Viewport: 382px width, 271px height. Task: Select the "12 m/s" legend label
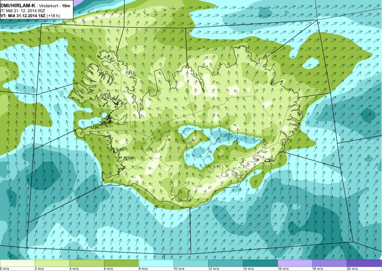click(214, 269)
